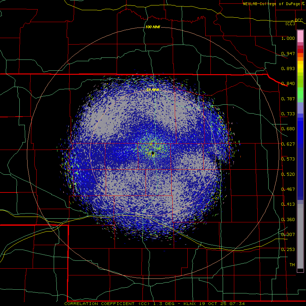Click the 19 OCT 25 07:34 timestamp
The image size is (306, 306).
click(x=222, y=304)
